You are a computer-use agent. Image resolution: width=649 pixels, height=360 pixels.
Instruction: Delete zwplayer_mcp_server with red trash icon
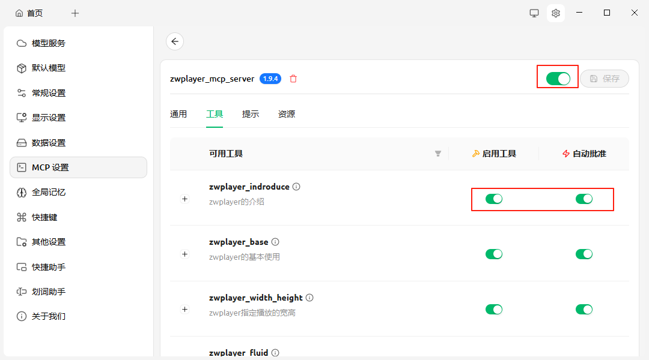coord(293,79)
